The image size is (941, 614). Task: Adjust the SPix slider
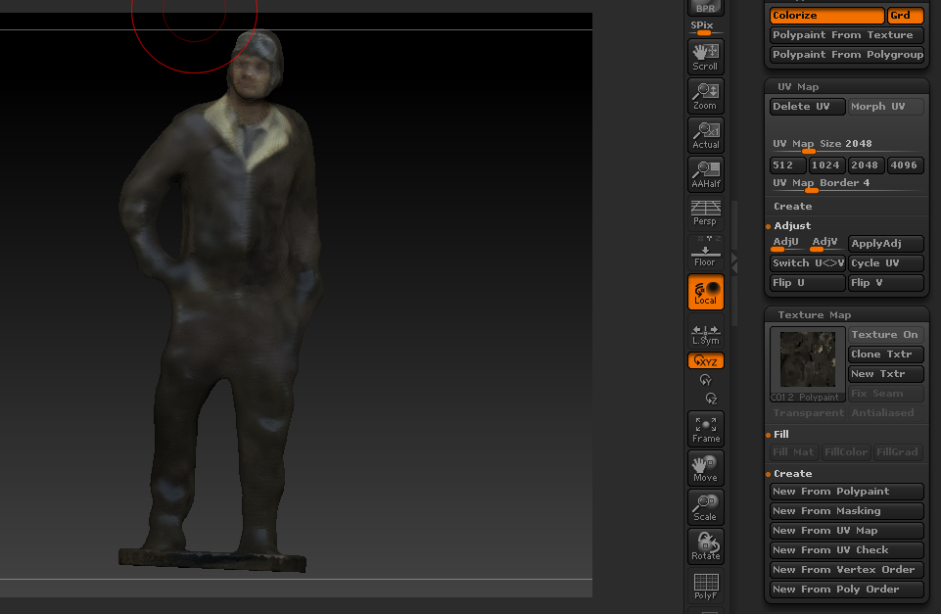tap(705, 27)
